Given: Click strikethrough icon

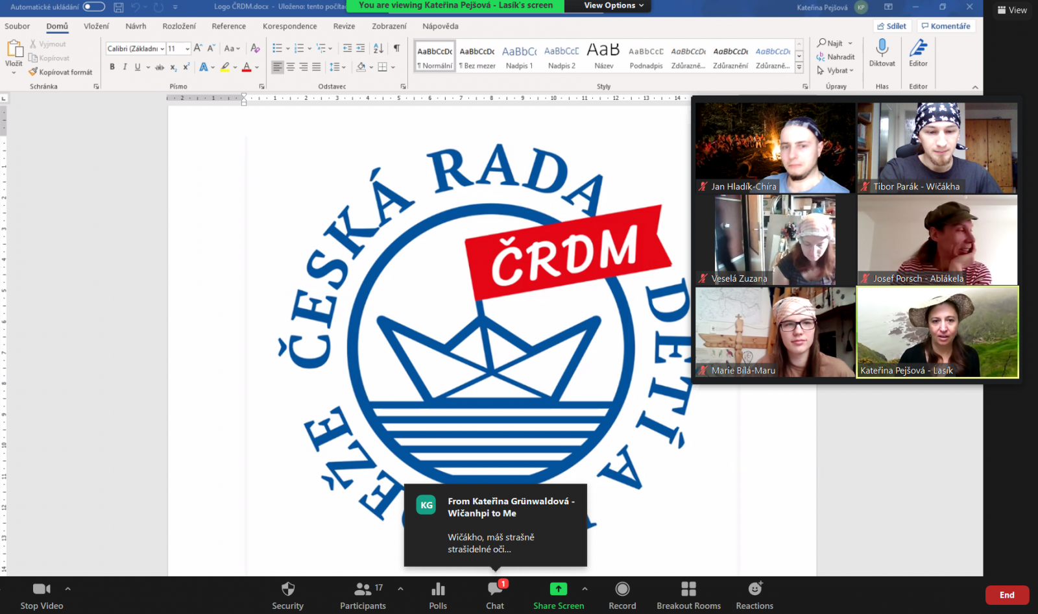Looking at the screenshot, I should [160, 67].
